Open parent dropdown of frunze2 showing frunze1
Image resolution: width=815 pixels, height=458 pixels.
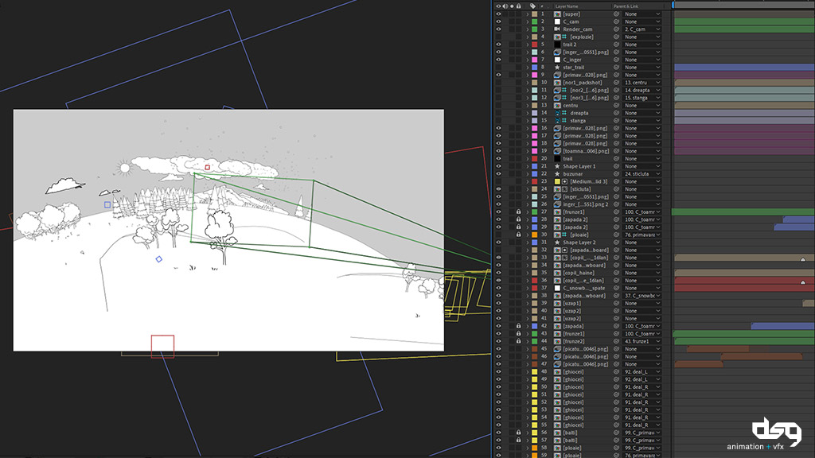[642, 341]
